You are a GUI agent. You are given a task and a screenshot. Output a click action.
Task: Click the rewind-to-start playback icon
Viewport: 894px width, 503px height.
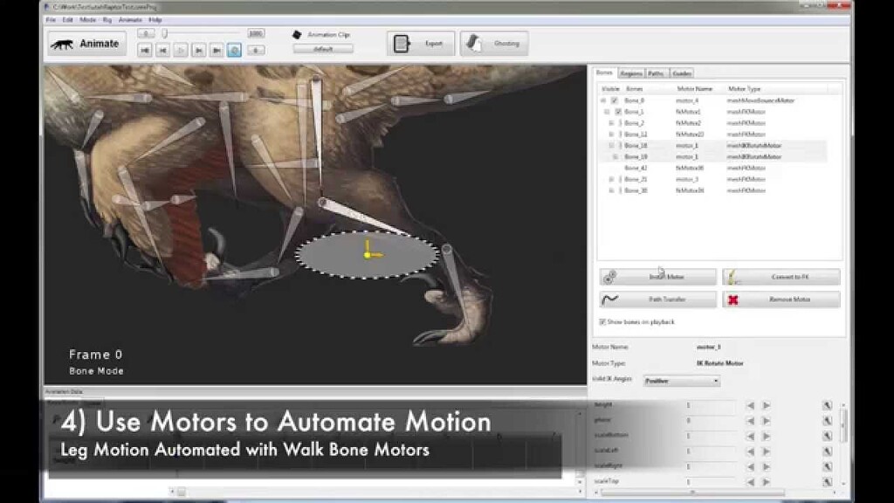tap(146, 50)
